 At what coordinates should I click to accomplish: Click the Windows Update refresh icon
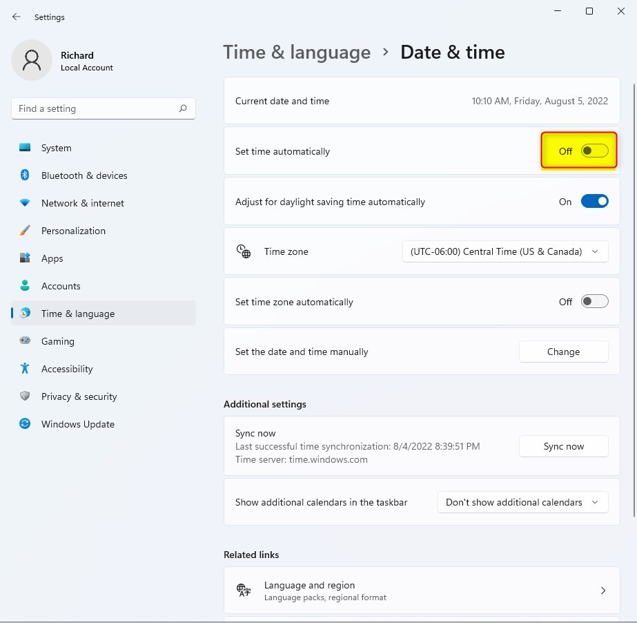pos(25,423)
